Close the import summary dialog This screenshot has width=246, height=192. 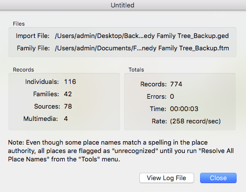coord(218,178)
